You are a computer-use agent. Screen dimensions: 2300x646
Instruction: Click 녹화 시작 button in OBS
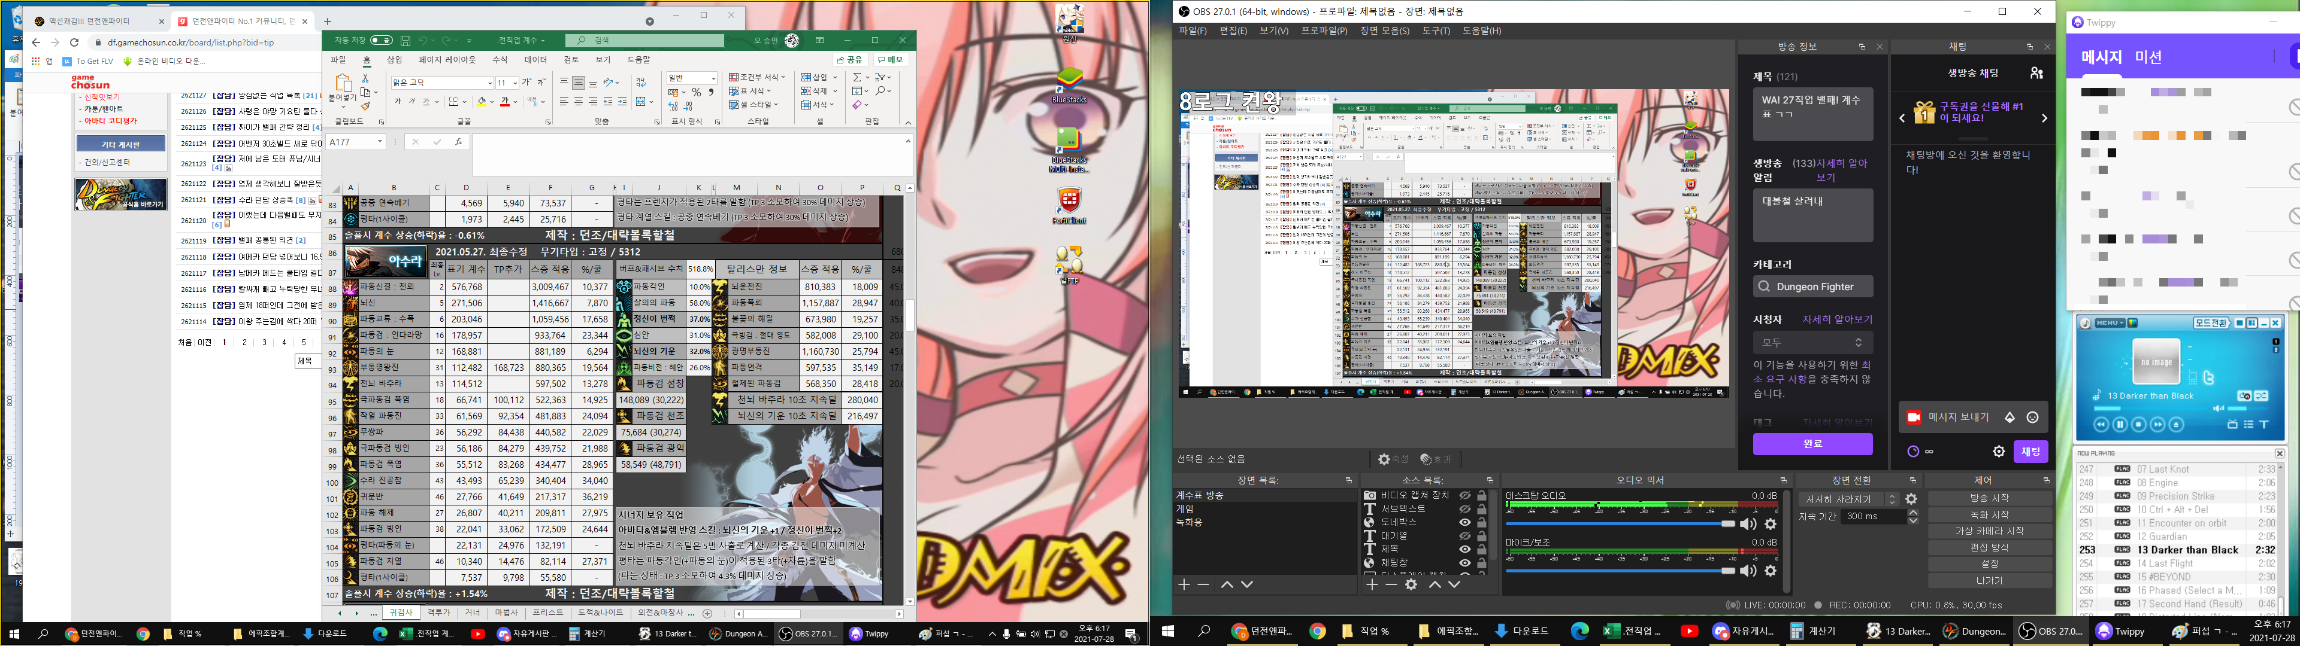(1989, 515)
